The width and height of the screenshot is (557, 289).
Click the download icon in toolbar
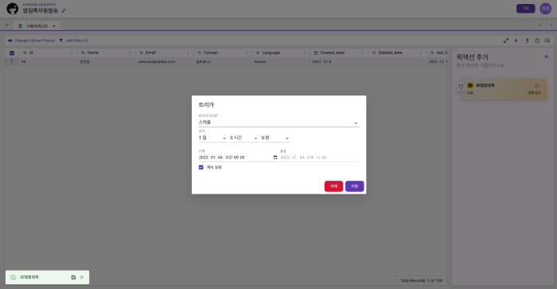tap(527, 41)
